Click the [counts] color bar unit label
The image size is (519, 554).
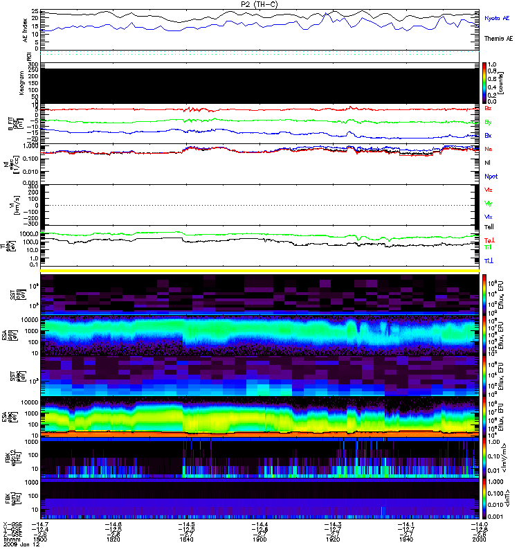click(501, 83)
